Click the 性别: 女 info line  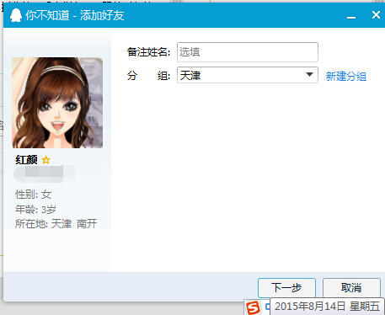click(x=34, y=195)
